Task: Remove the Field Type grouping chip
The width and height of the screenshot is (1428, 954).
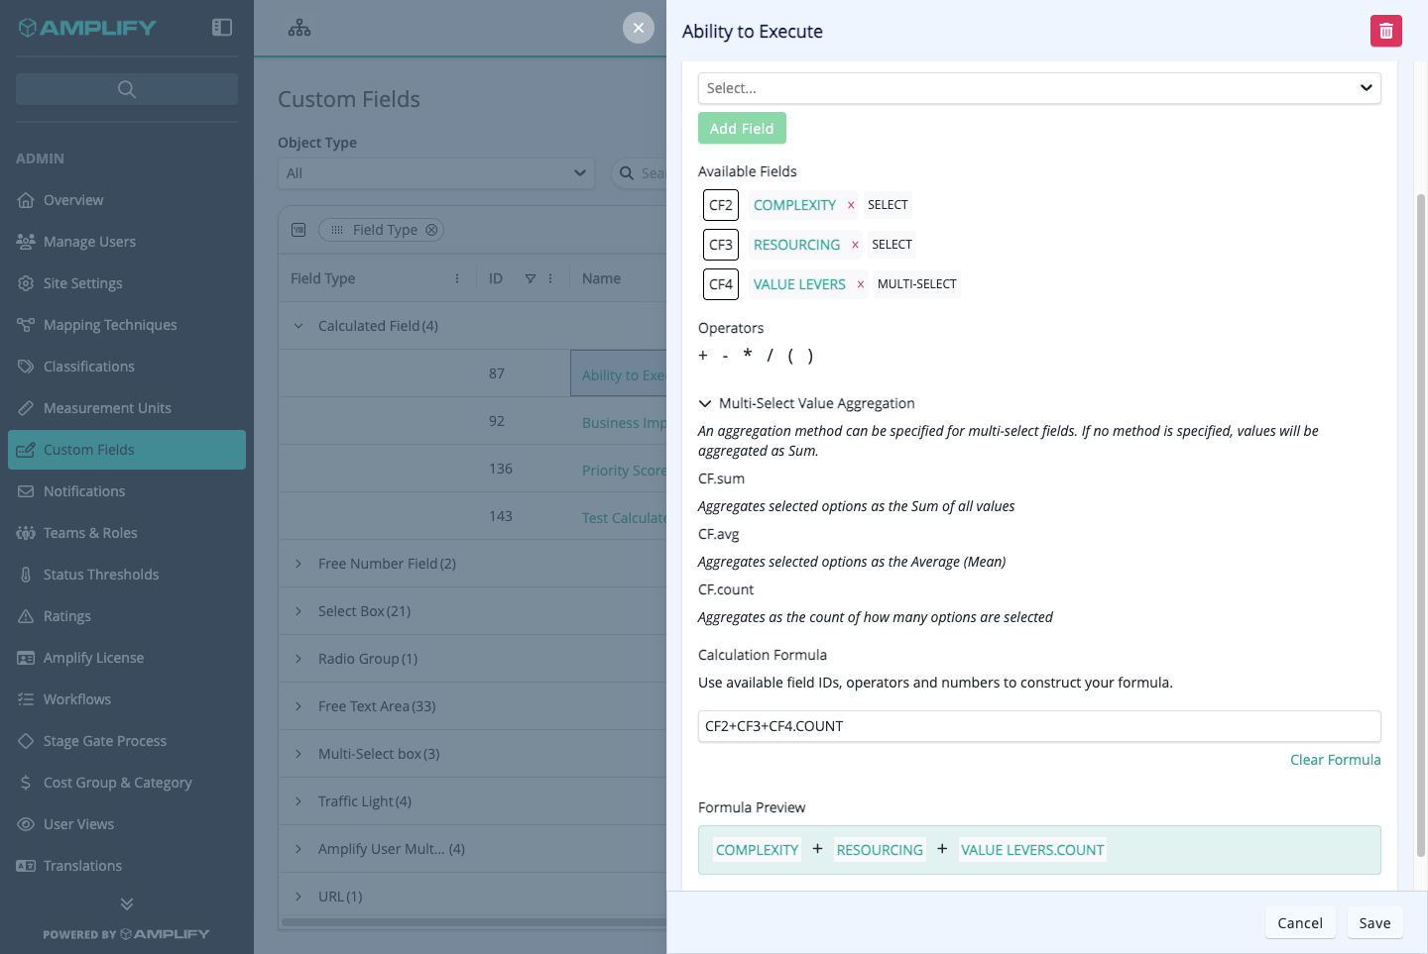Action: click(x=431, y=230)
